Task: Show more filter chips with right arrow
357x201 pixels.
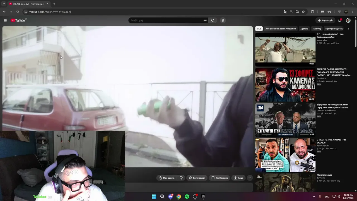Action: click(348, 29)
